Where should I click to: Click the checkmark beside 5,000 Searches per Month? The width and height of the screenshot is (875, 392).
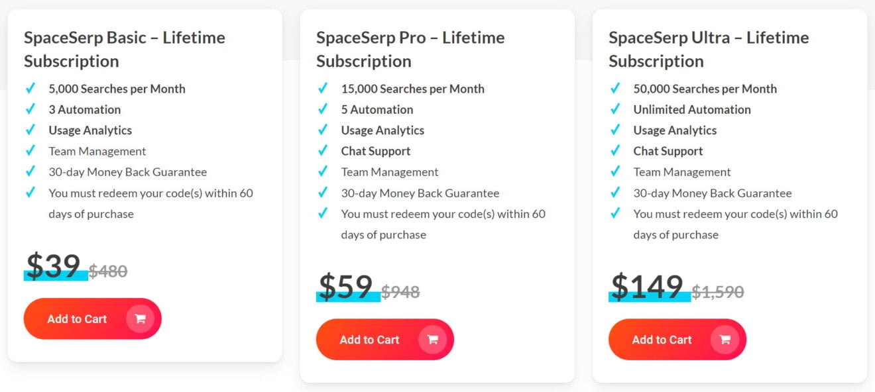pos(31,89)
